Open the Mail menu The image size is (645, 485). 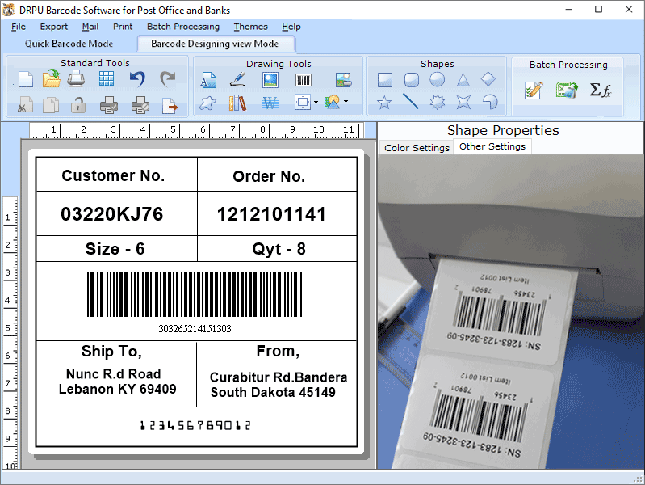[x=90, y=27]
